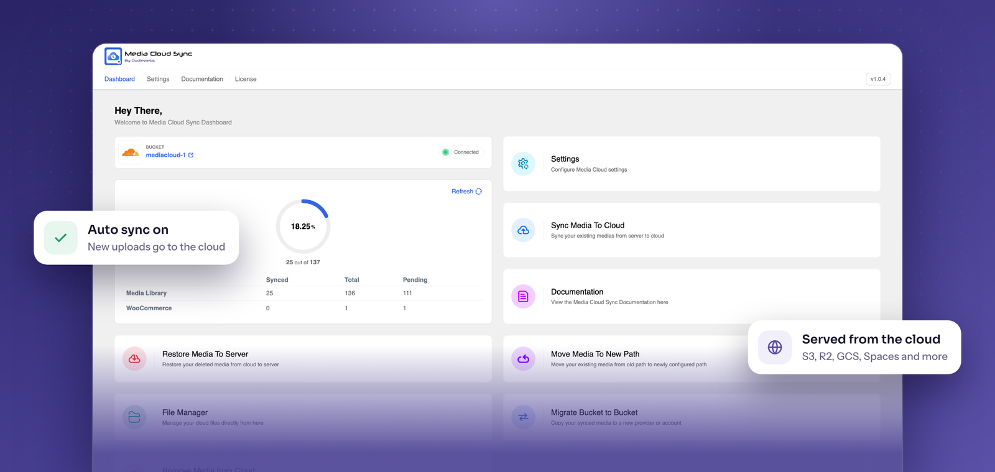This screenshot has height=472, width=995.
Task: Open the Restore Media To Server card title
Action: pos(205,354)
